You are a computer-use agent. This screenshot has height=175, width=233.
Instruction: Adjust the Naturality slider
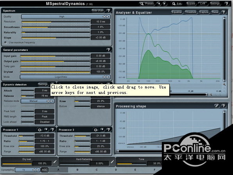click(x=56, y=32)
